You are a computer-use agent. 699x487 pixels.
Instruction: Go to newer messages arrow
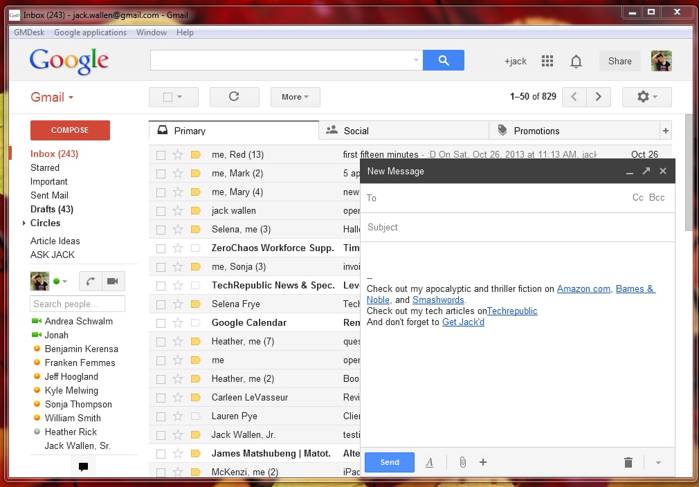click(574, 97)
